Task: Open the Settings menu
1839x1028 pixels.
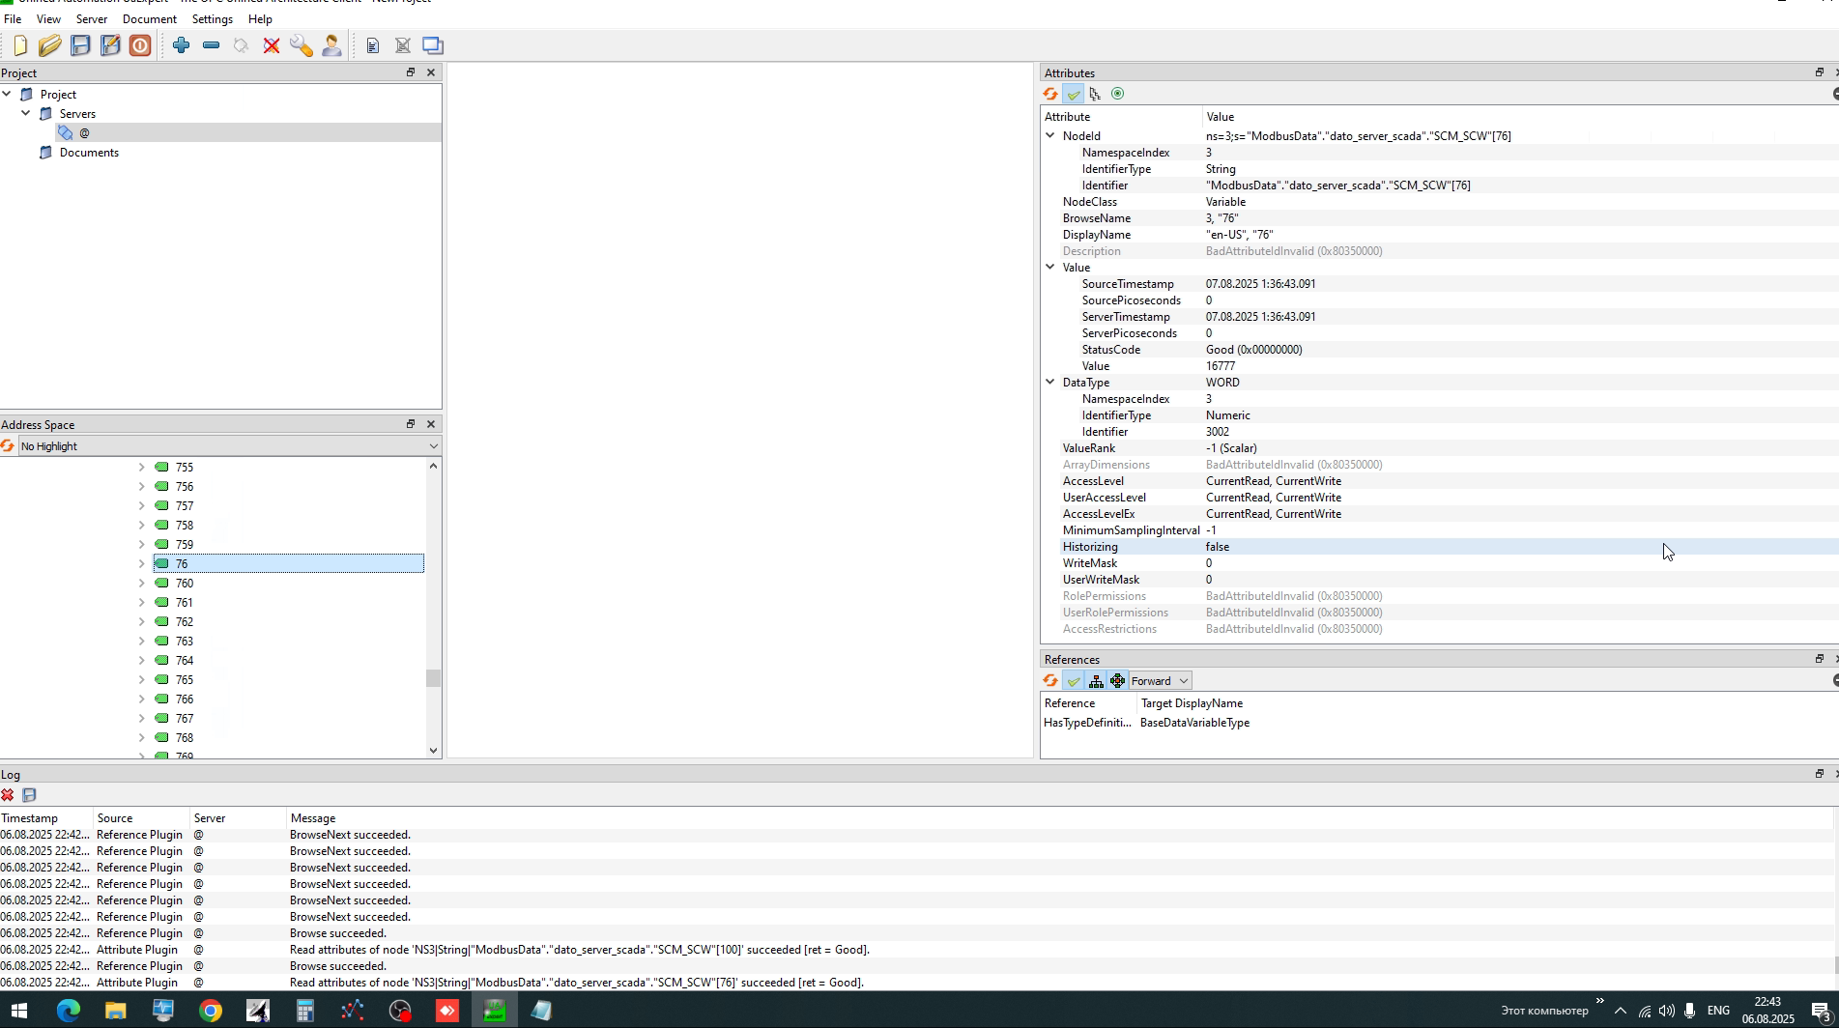Action: tap(213, 19)
